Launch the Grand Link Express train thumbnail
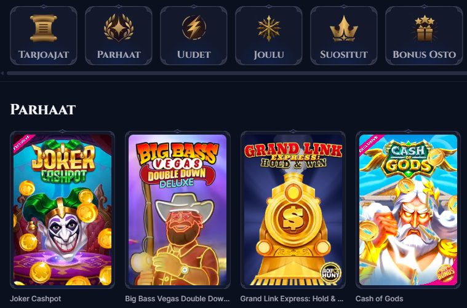 pos(293,210)
